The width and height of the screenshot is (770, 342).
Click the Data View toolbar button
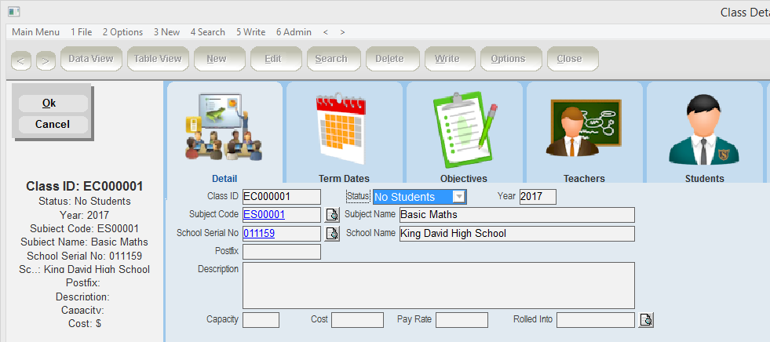[x=91, y=59]
